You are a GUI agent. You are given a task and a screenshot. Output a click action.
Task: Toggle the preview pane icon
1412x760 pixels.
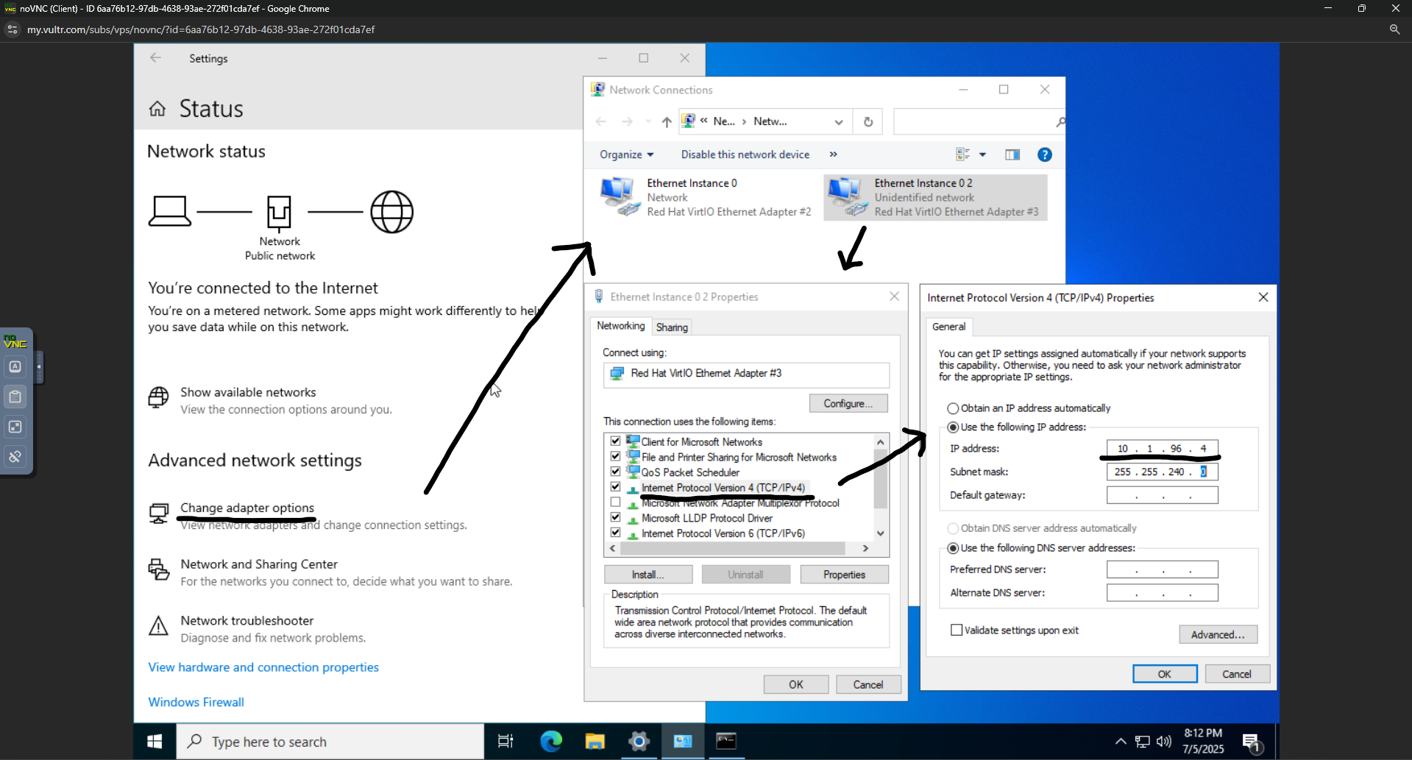[x=1012, y=155]
